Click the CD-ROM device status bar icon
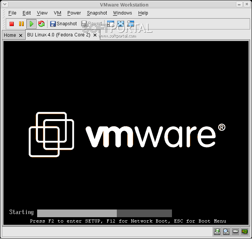This screenshot has width=252, height=239. (226, 232)
